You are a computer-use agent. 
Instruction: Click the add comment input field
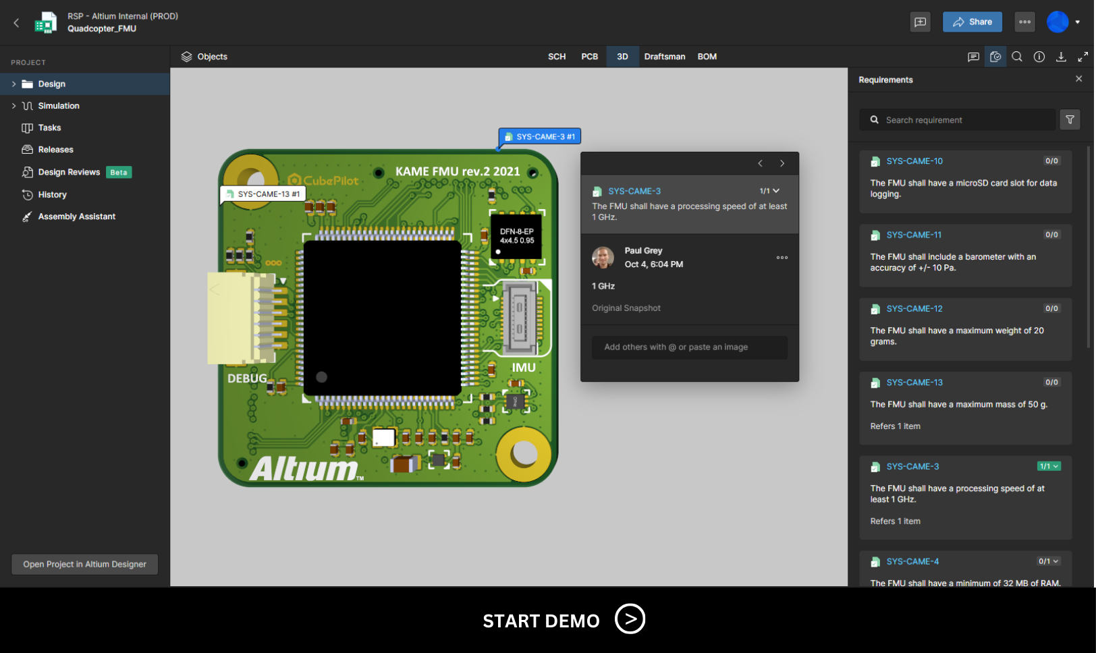690,347
